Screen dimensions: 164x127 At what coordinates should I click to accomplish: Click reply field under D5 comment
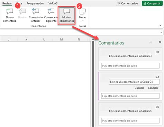click(x=130, y=120)
